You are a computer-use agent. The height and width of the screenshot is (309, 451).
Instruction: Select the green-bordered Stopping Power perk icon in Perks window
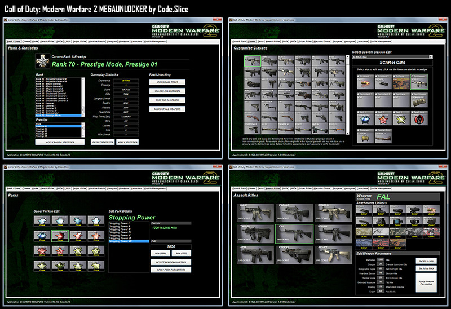(60, 236)
